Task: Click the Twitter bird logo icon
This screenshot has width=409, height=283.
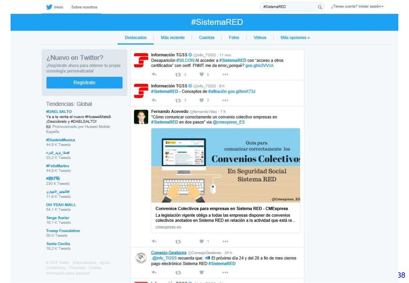Action: (x=49, y=7)
